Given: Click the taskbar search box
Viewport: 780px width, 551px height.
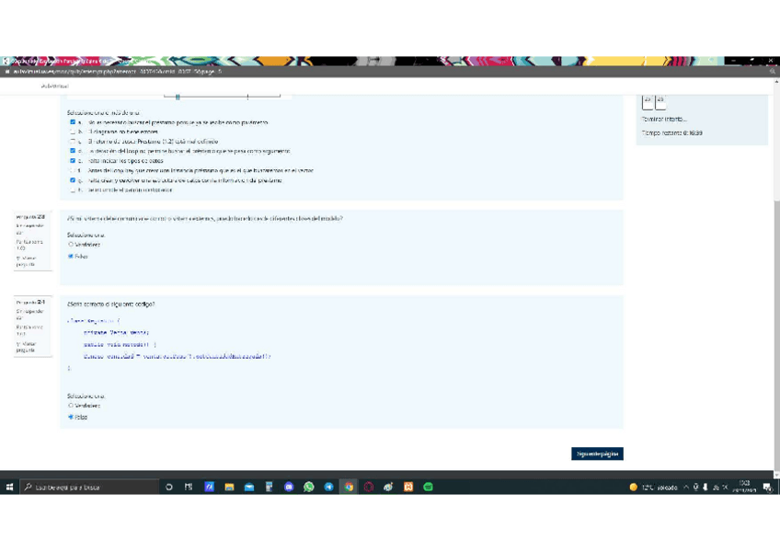Looking at the screenshot, I should tap(89, 487).
